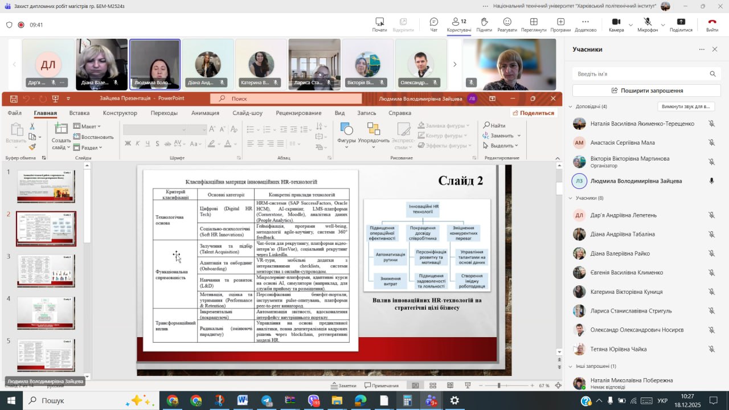This screenshot has width=729, height=410.
Task: Click the Share screen icon
Action: click(x=681, y=24)
